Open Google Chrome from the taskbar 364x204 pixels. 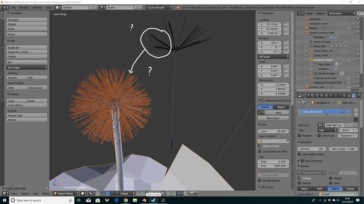[x=126, y=199]
